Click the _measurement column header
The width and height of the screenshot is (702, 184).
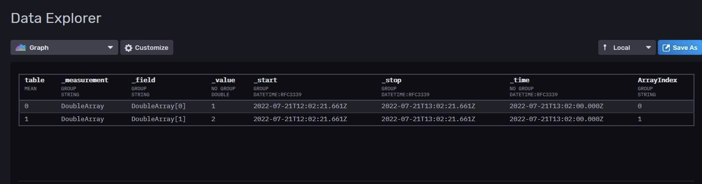coord(85,80)
